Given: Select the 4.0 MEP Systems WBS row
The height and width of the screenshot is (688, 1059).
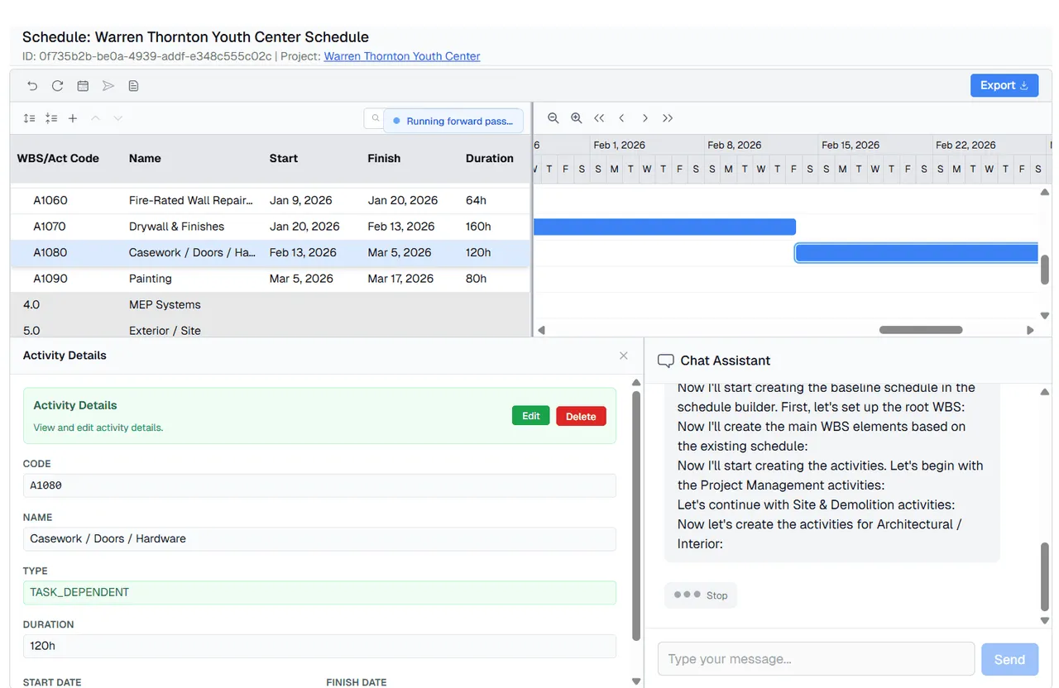Looking at the screenshot, I should pyautogui.click(x=270, y=304).
